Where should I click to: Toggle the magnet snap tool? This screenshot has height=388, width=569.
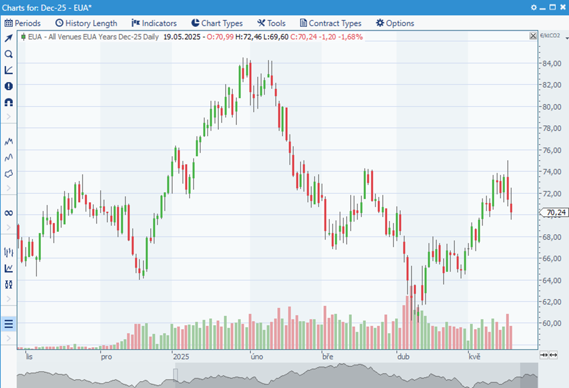(9, 103)
